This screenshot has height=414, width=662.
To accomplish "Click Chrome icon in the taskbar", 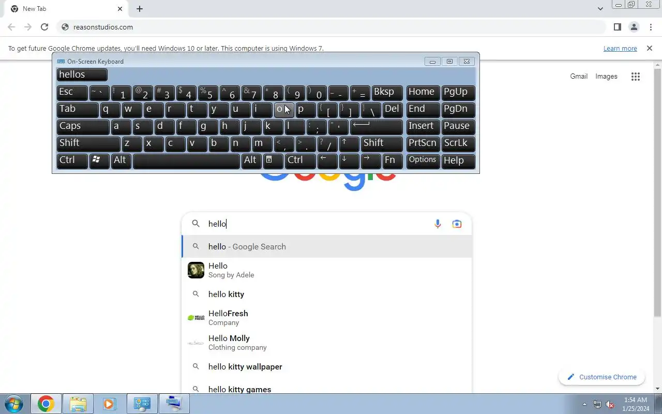I will coord(46,404).
